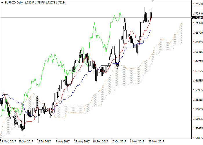203x145 pixels.
Task: Click the 18 Sep 2017 date label
Action: pyautogui.click(x=100, y=141)
